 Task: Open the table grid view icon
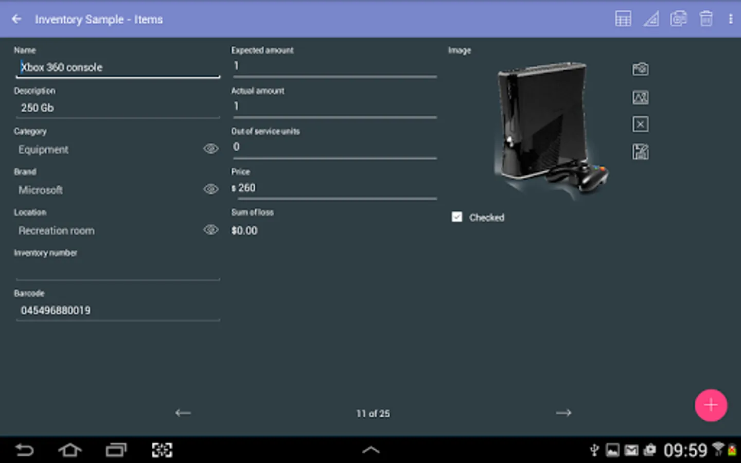point(623,19)
